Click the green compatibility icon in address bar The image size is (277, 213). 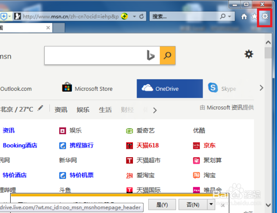click(125, 17)
